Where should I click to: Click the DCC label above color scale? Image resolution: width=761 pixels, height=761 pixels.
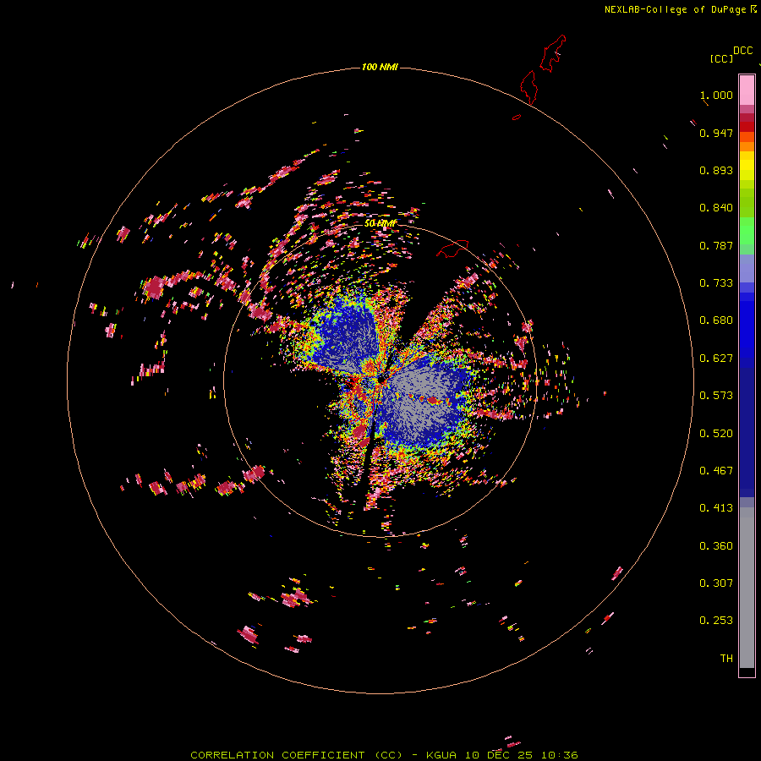(x=742, y=51)
